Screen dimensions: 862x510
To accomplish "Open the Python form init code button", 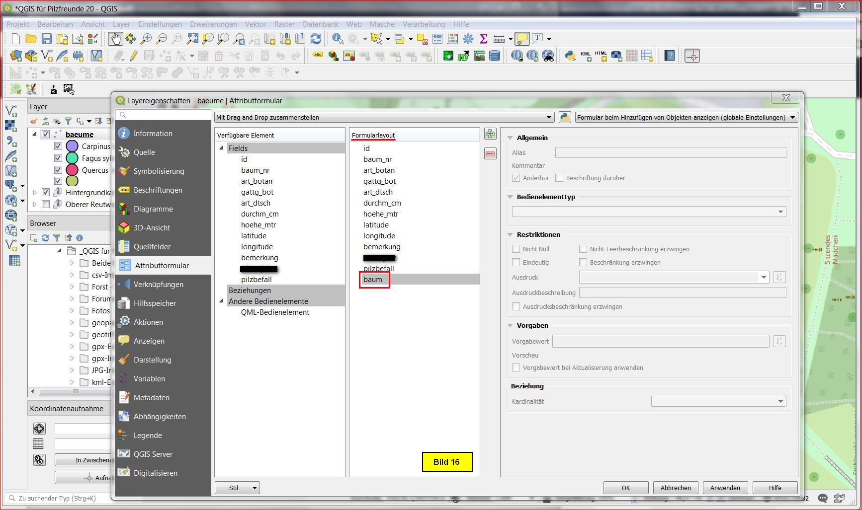I will tap(565, 118).
